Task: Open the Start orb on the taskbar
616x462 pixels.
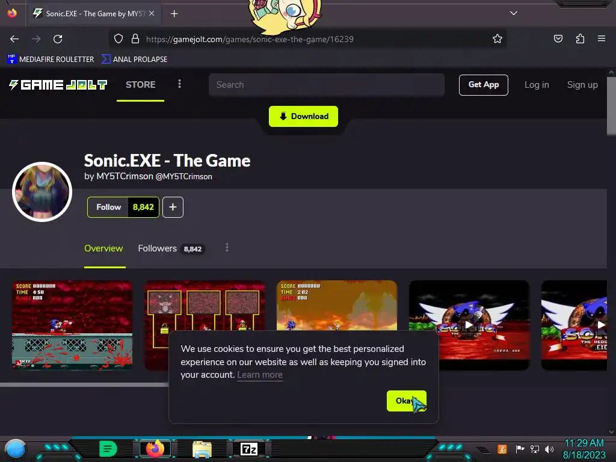Action: (16, 449)
